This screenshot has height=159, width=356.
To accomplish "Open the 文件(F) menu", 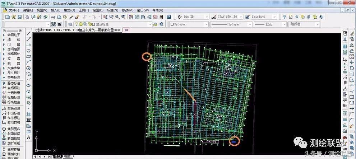I will pyautogui.click(x=14, y=10).
